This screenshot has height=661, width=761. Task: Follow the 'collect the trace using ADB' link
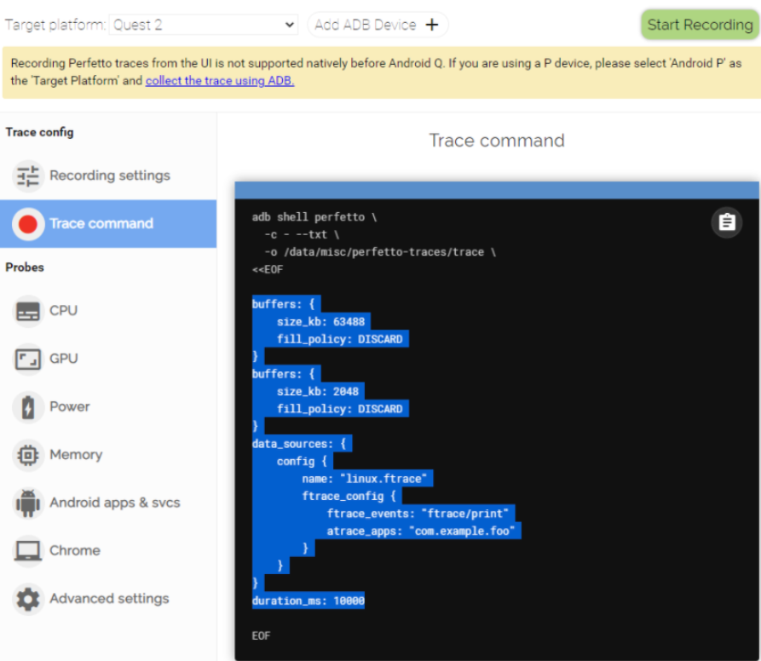point(220,81)
